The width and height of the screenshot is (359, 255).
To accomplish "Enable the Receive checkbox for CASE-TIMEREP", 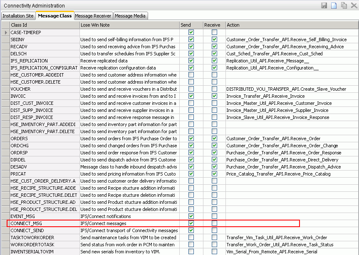I will (x=214, y=32).
